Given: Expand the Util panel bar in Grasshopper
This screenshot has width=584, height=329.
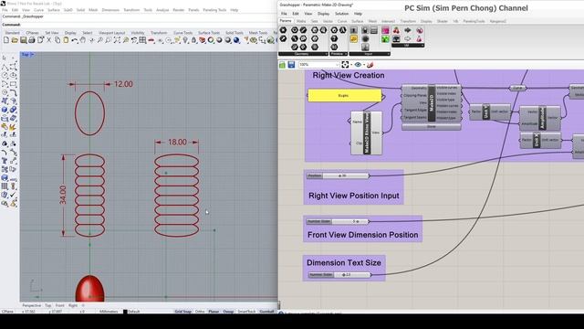Looking at the screenshot, I should pos(408,46).
